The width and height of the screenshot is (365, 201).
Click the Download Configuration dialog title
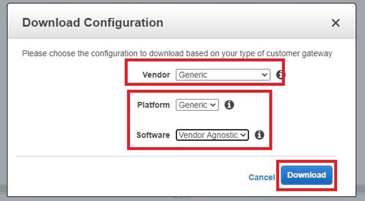93,23
